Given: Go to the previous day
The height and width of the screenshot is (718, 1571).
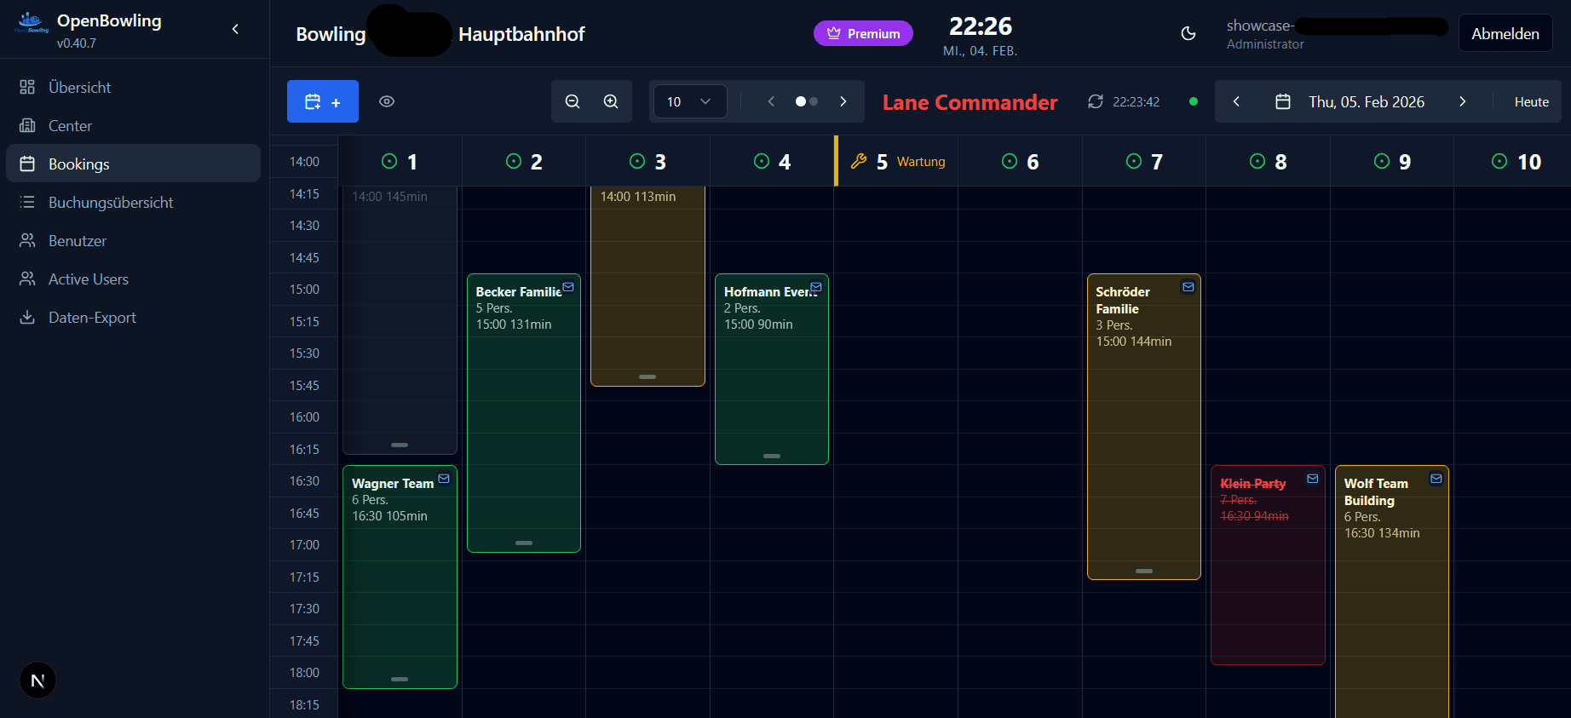Looking at the screenshot, I should point(1236,101).
